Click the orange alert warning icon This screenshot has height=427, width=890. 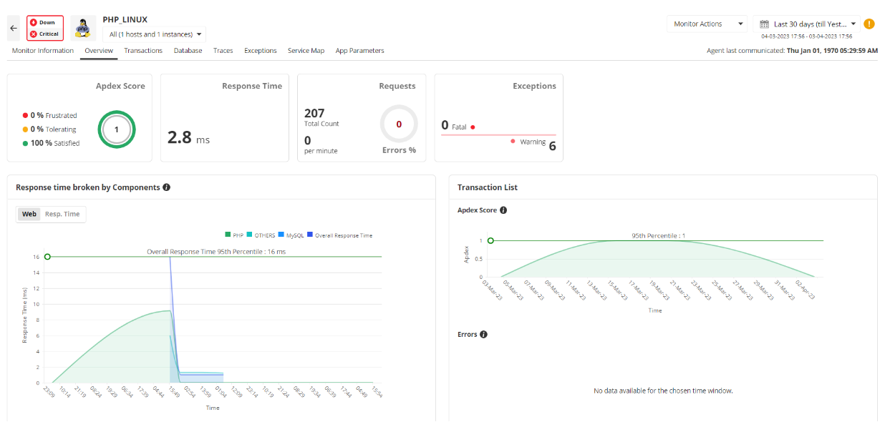[x=869, y=24]
